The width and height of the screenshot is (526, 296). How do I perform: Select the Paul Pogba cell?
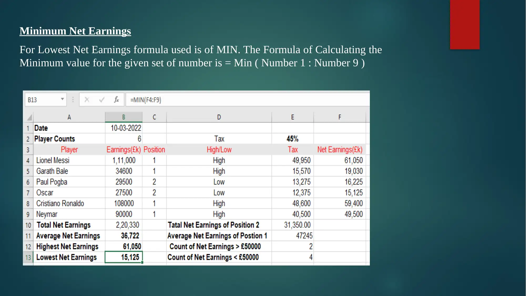(x=69, y=182)
